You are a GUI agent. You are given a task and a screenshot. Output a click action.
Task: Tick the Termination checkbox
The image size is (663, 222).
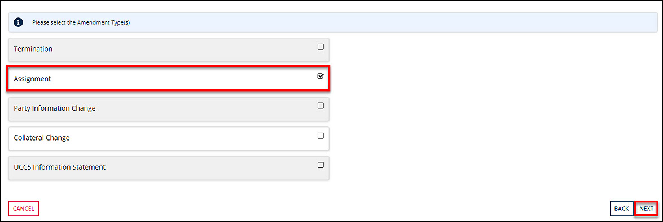click(x=320, y=47)
